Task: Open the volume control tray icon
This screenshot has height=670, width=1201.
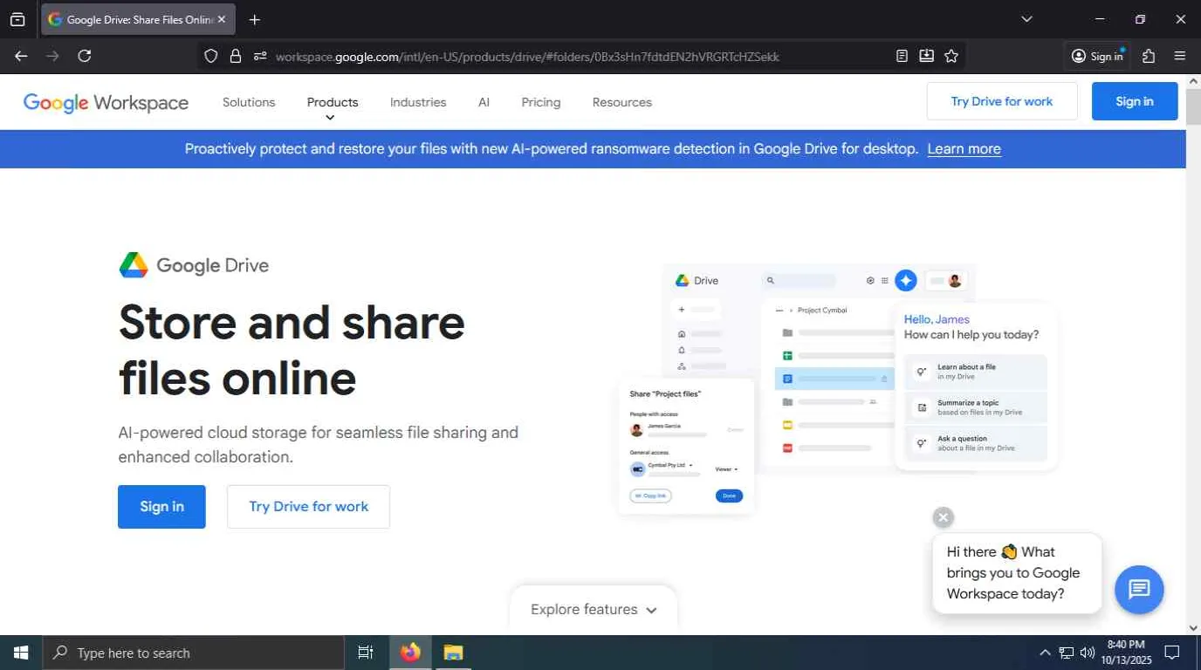Action: point(1087,653)
